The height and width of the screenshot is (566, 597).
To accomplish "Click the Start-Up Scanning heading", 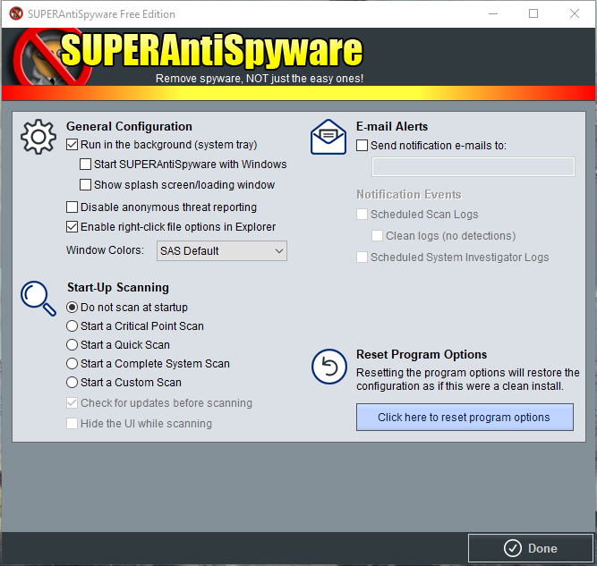I will (118, 287).
